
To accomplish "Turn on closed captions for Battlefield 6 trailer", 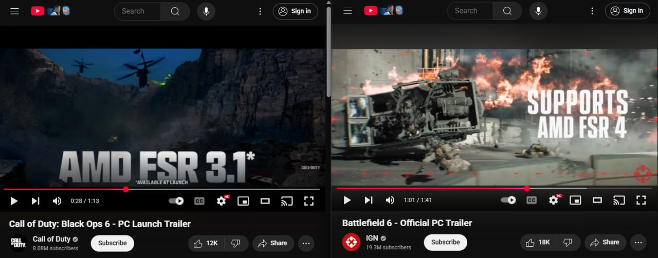I will pyautogui.click(x=532, y=200).
